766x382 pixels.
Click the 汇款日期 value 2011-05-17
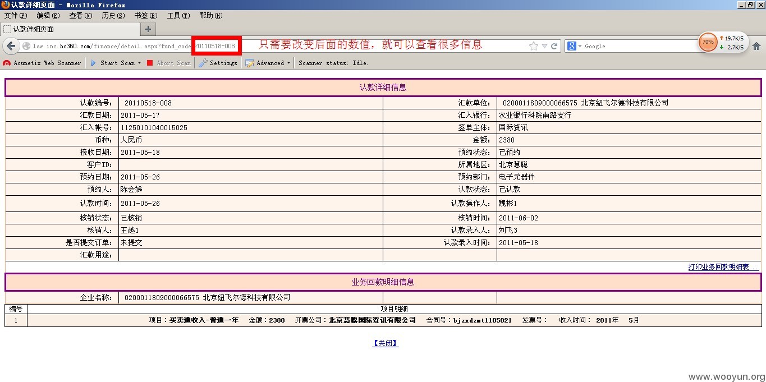pyautogui.click(x=140, y=115)
